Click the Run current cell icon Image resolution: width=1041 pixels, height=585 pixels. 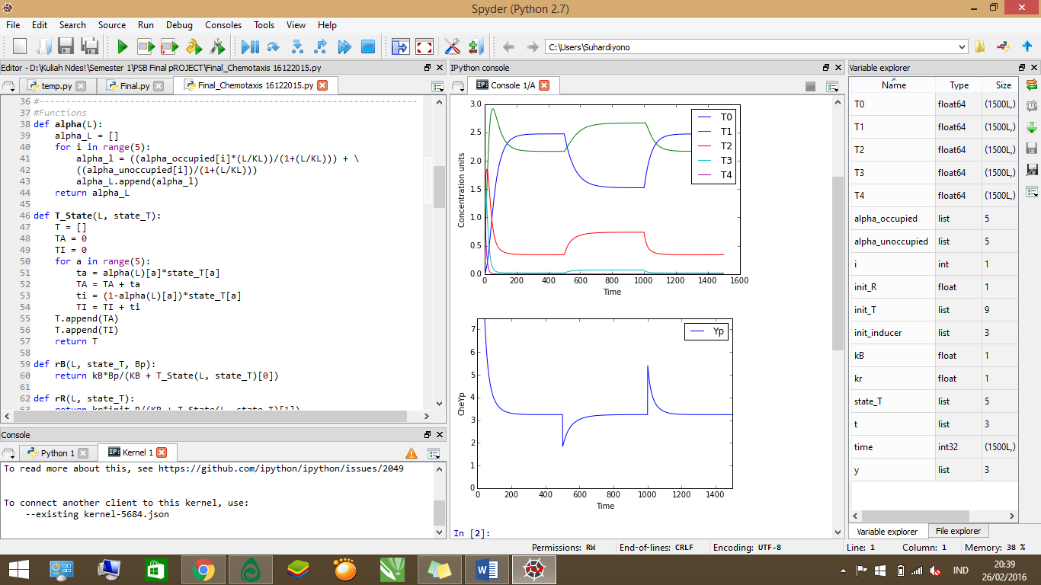pyautogui.click(x=144, y=46)
